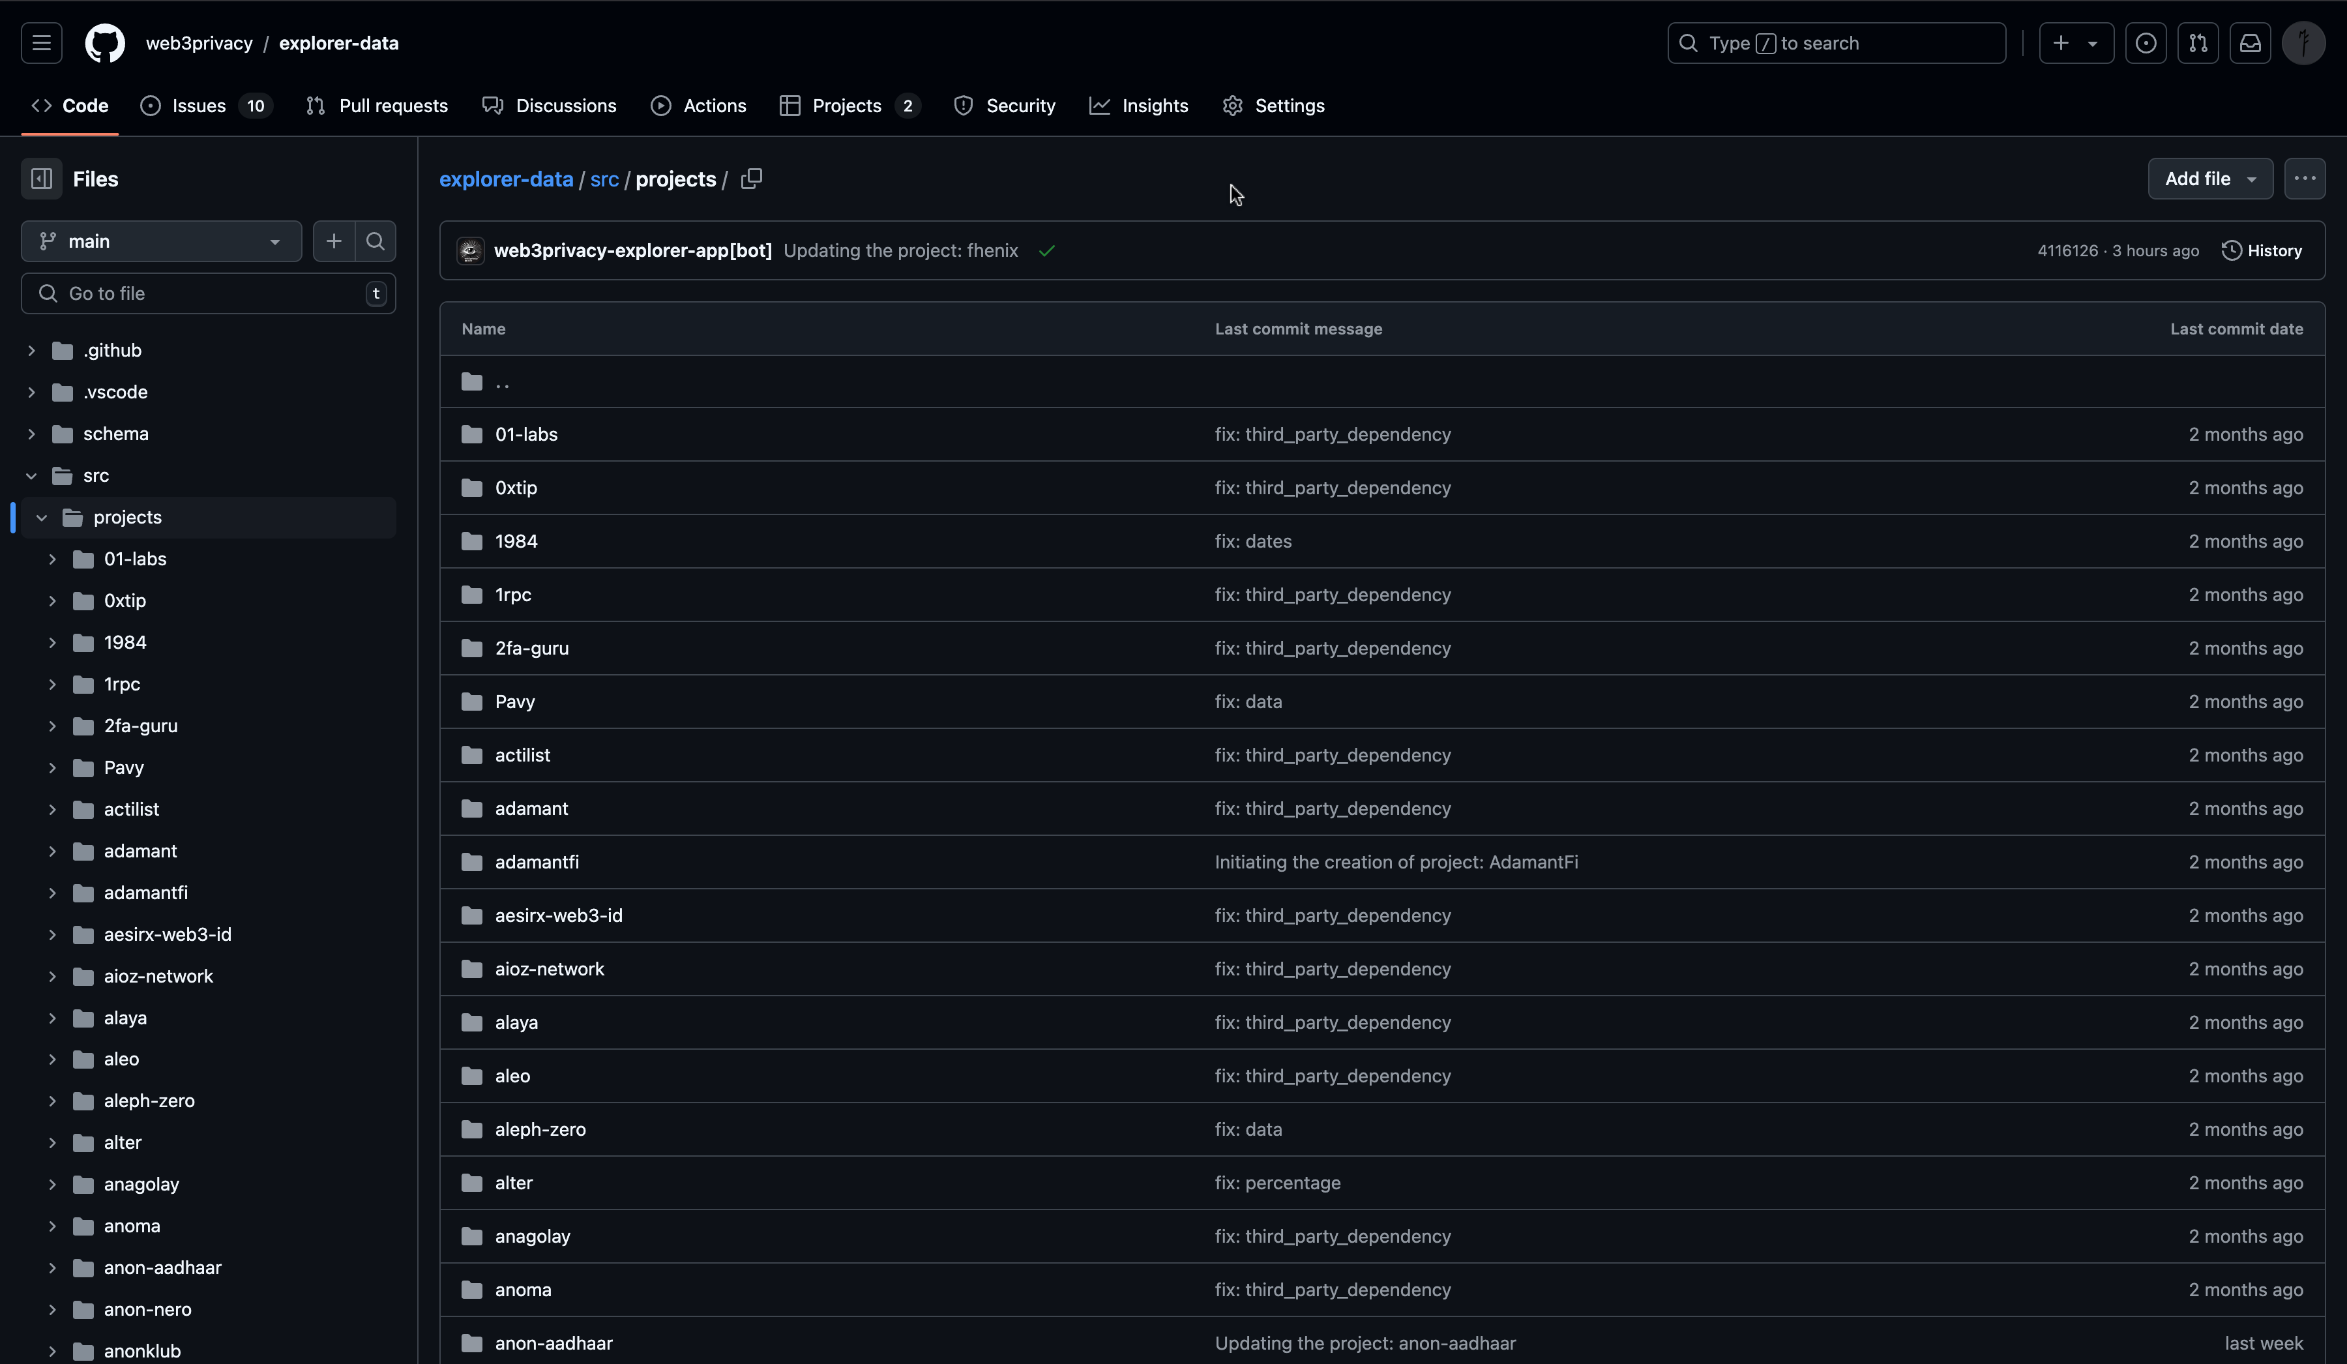Open the Copilot icon in the top bar
2347x1364 pixels.
(2147, 43)
